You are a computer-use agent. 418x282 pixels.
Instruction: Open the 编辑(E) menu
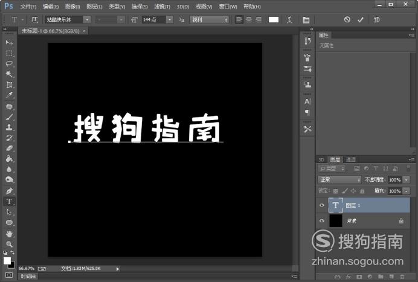click(x=51, y=7)
